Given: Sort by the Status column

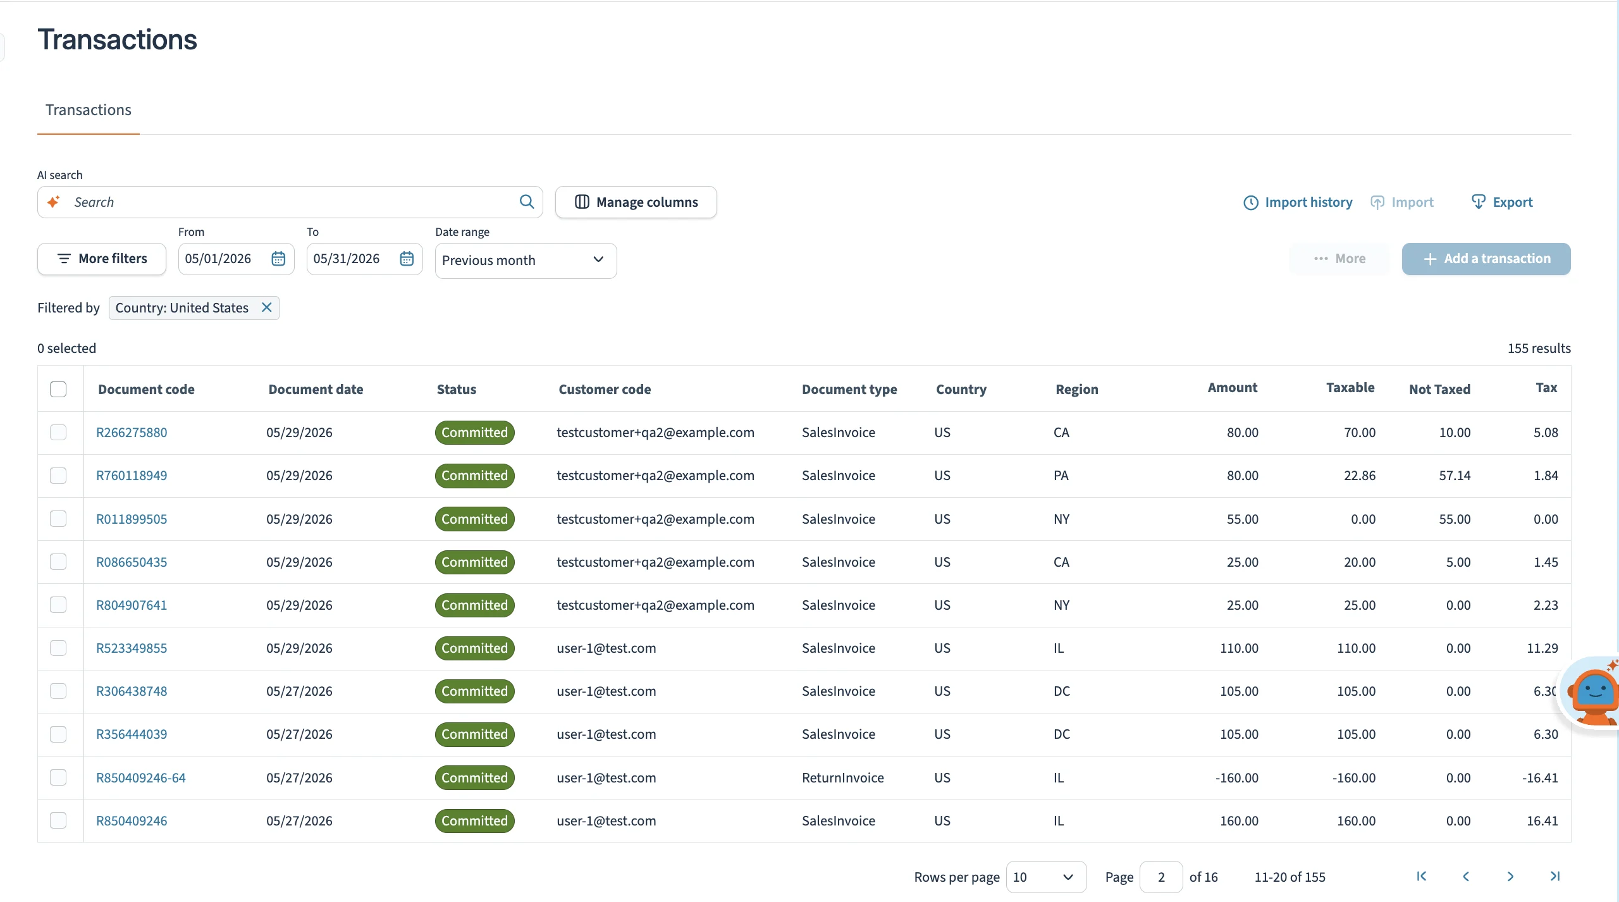Looking at the screenshot, I should point(457,389).
